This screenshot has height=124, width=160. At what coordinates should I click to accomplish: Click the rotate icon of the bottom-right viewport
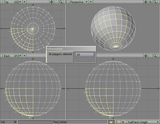150,56
